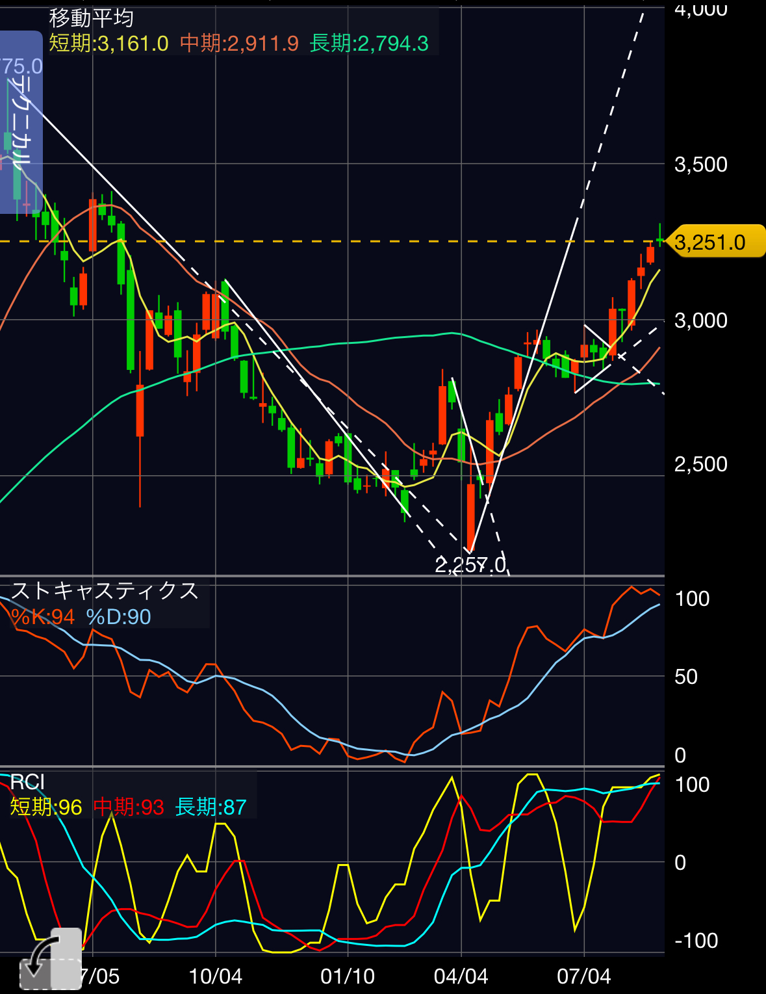Viewport: 766px width, 994px height.
Task: Select the 01/10 date on time axis
Action: coord(348,976)
